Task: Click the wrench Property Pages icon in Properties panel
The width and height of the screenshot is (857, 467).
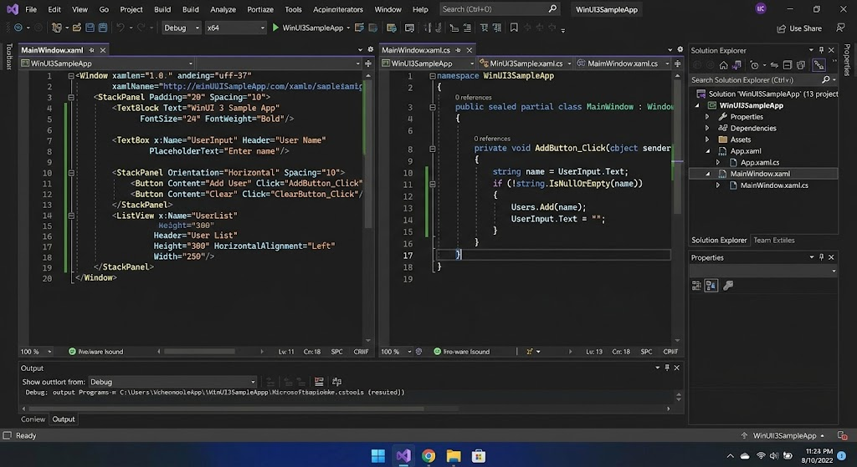Action: click(x=727, y=286)
